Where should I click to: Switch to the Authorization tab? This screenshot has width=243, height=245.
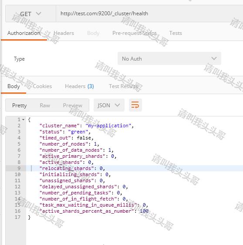point(24,33)
